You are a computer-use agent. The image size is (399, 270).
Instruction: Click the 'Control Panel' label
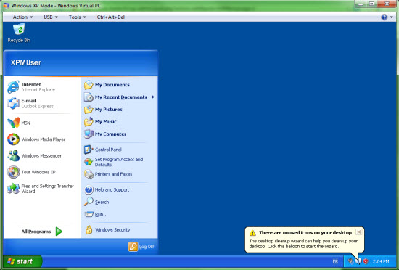[108, 150]
